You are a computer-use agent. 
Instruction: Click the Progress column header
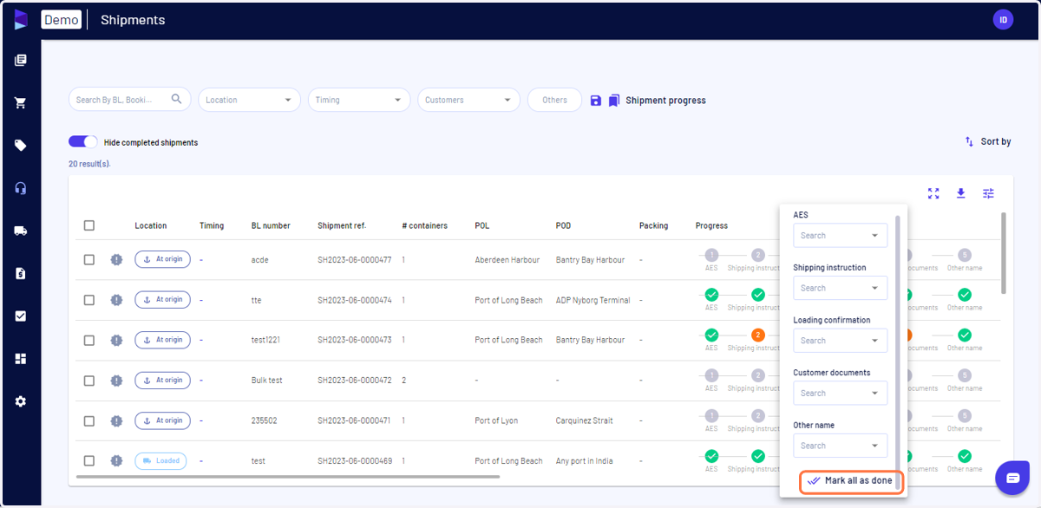[711, 225]
